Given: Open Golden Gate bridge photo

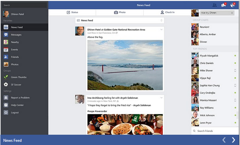Looking at the screenshot, I should [125, 65].
